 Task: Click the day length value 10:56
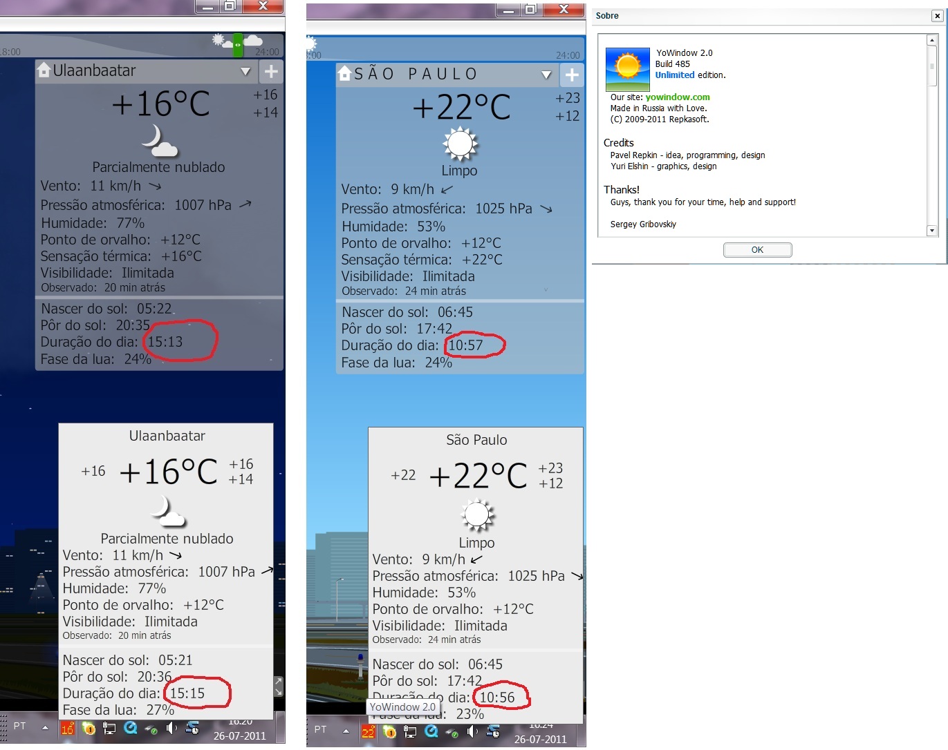click(498, 698)
